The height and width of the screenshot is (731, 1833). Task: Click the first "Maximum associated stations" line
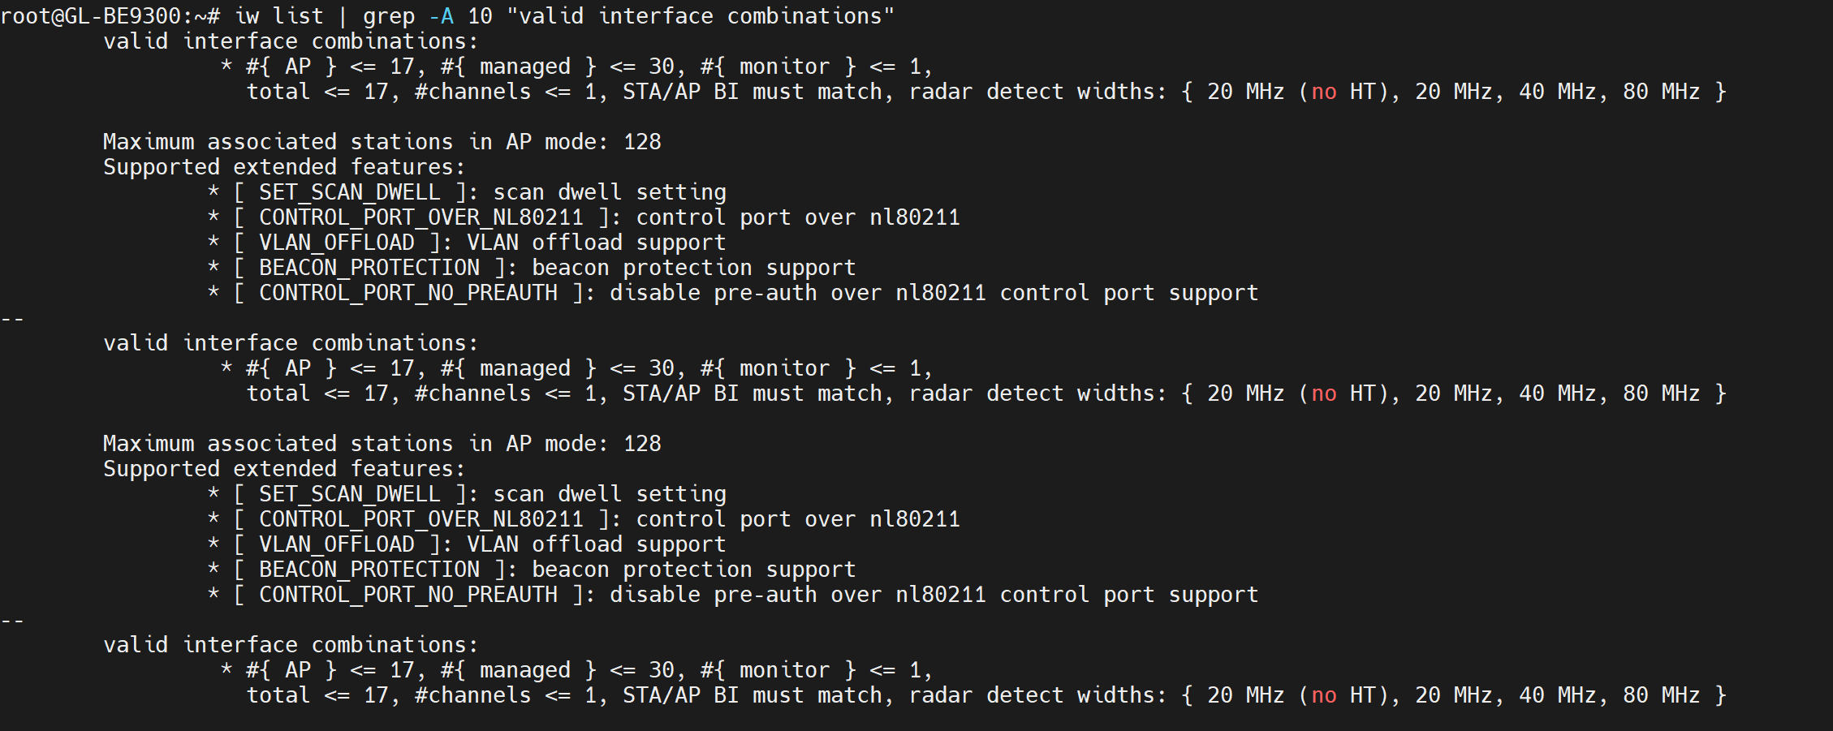pos(382,142)
